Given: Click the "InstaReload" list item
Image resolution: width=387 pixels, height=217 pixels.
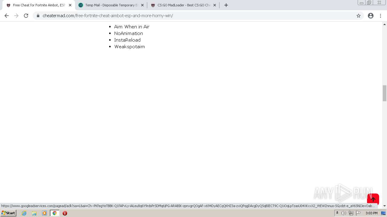Looking at the screenshot, I should coord(127,40).
